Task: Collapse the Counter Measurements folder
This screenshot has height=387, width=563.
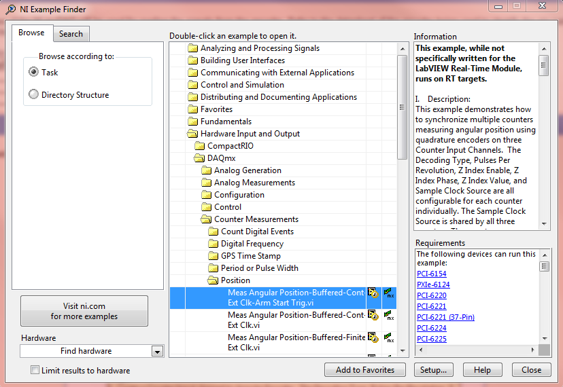Action: [206, 219]
